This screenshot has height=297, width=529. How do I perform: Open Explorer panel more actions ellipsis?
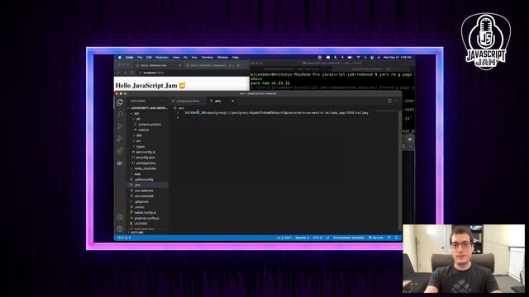pos(162,101)
